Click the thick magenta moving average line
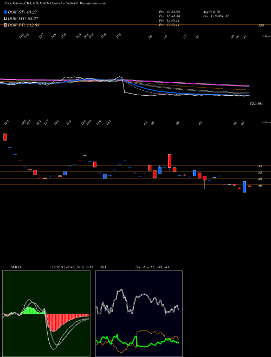This screenshot has height=357, width=271. tap(187, 83)
